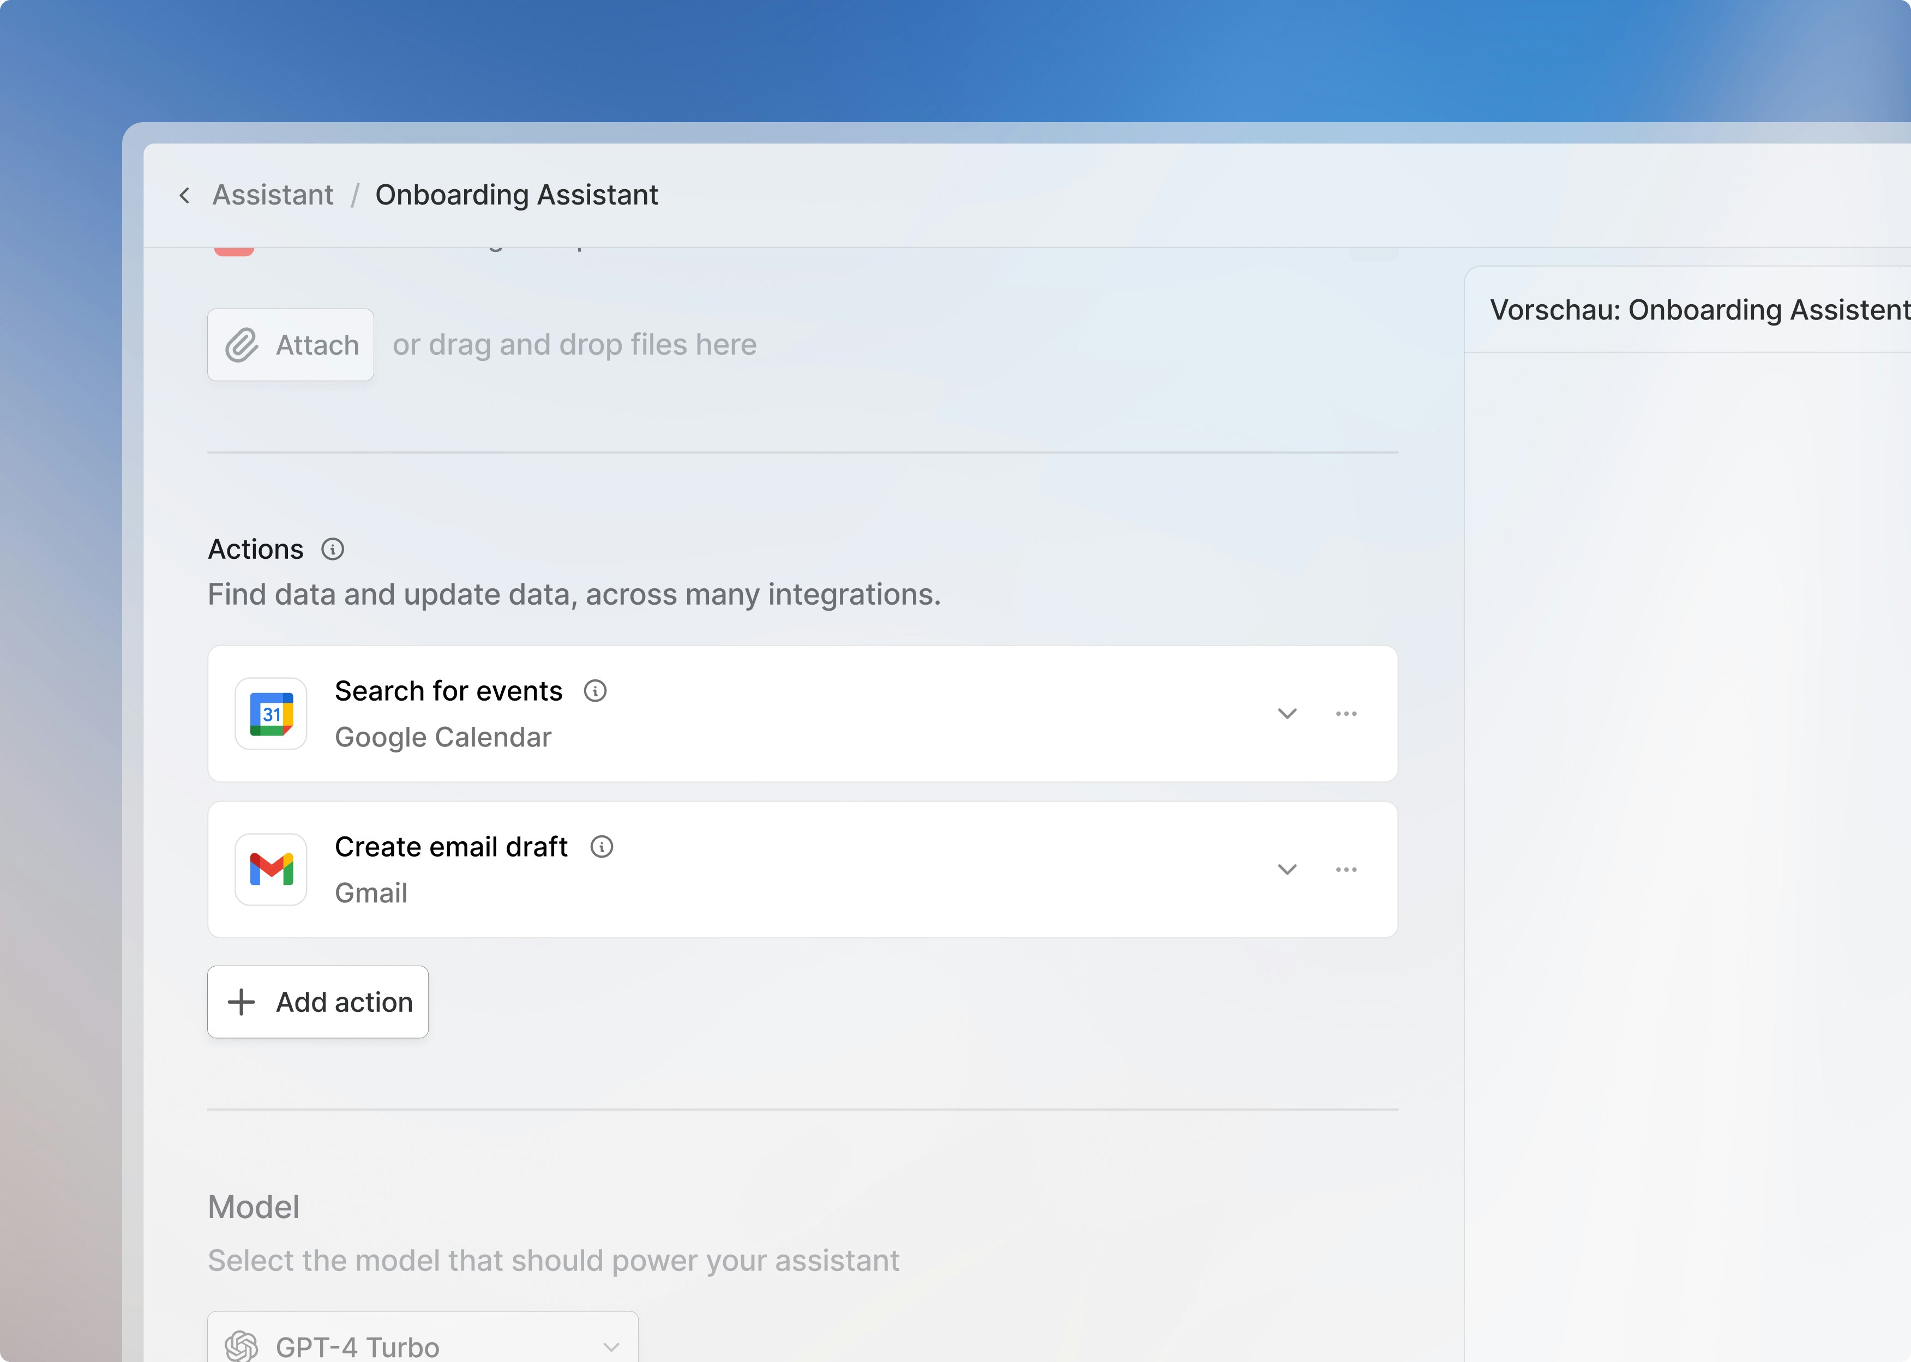Click the Google Calendar app icon
The width and height of the screenshot is (1911, 1362).
click(x=271, y=714)
